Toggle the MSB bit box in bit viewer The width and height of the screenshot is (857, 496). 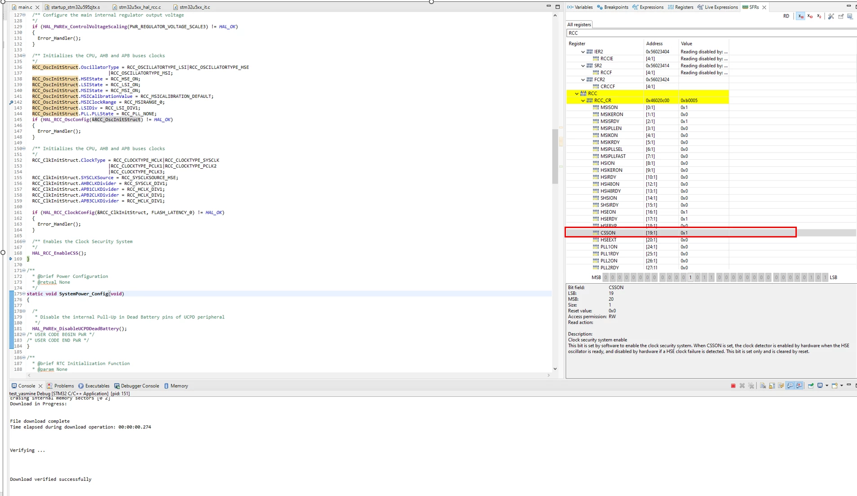click(x=605, y=277)
